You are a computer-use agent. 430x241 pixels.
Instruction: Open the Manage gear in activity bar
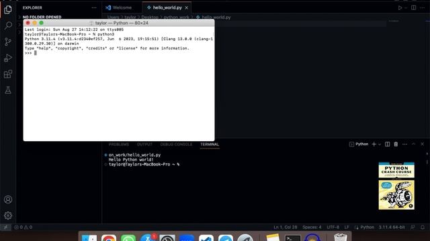pos(8,216)
